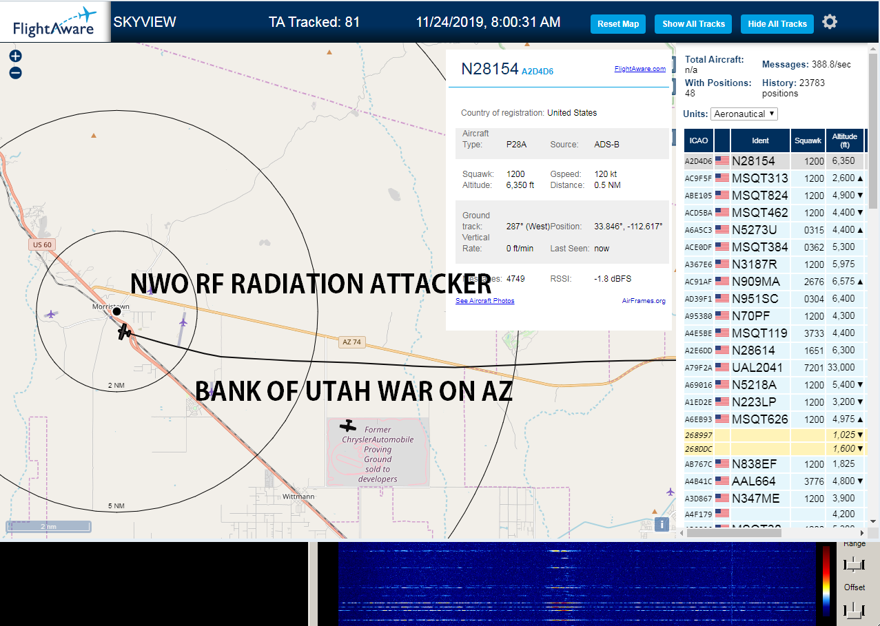Select the N3187R row

(x=775, y=264)
